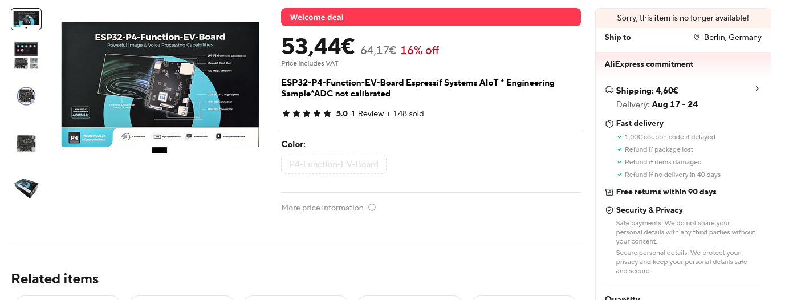Select the first product thumbnail
The height and width of the screenshot is (300, 789).
(x=26, y=19)
